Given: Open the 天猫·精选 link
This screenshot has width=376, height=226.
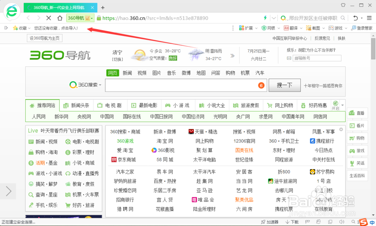Looking at the screenshot, I should coord(203,132).
